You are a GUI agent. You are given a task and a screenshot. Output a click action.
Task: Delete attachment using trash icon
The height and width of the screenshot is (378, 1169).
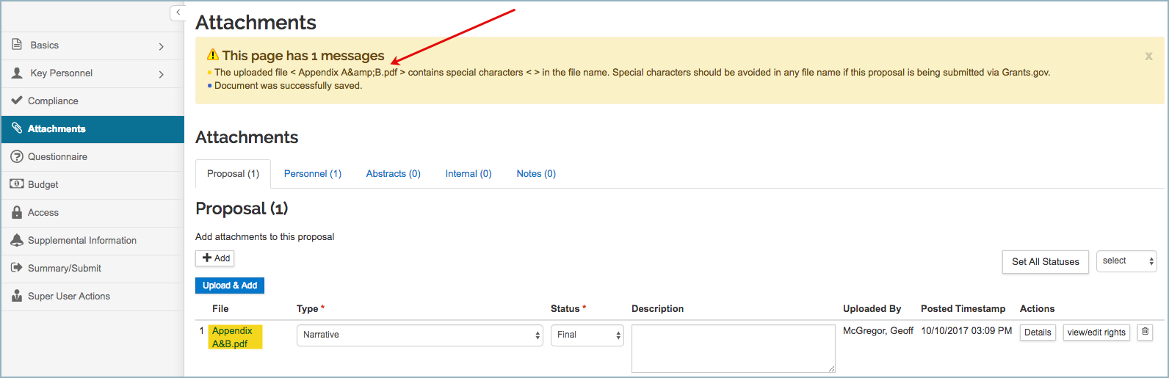1145,332
